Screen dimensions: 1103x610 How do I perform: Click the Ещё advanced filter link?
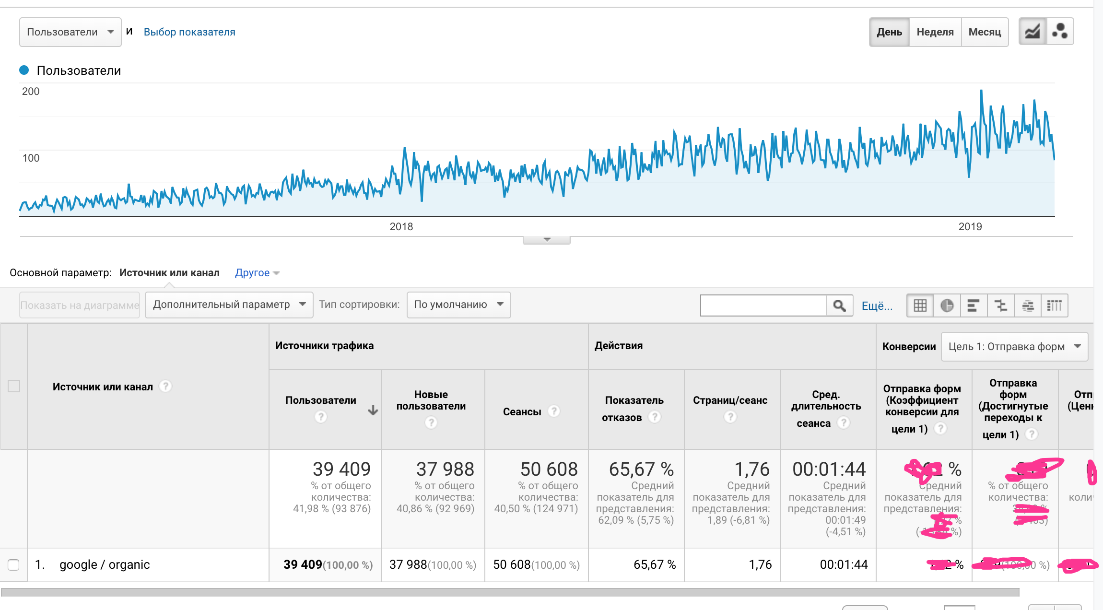877,306
